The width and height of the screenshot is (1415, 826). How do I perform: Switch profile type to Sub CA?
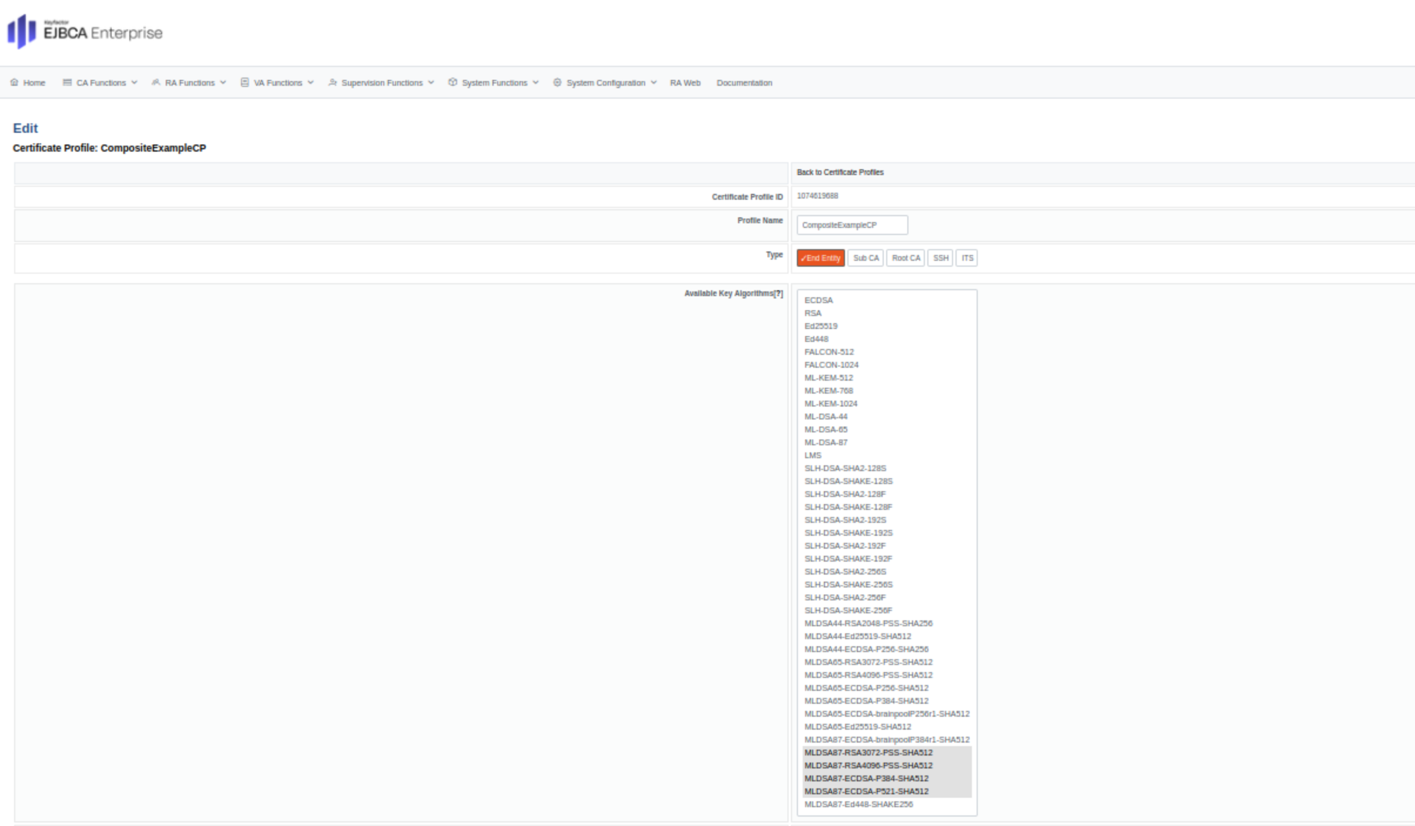[x=865, y=258]
